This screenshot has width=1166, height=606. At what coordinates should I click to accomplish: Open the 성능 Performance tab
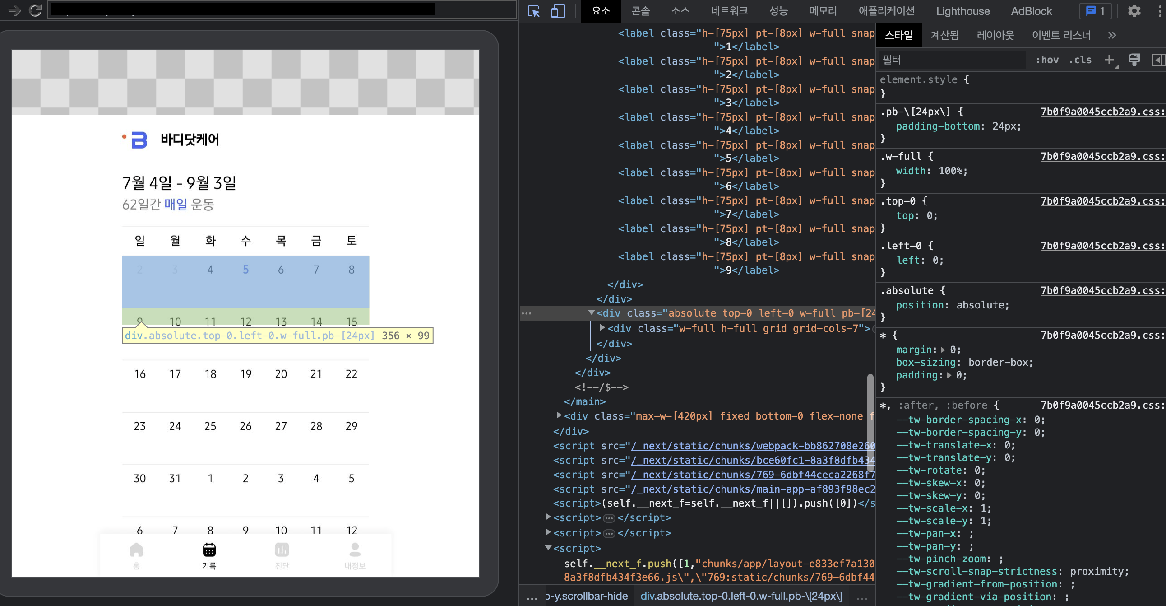click(x=778, y=11)
